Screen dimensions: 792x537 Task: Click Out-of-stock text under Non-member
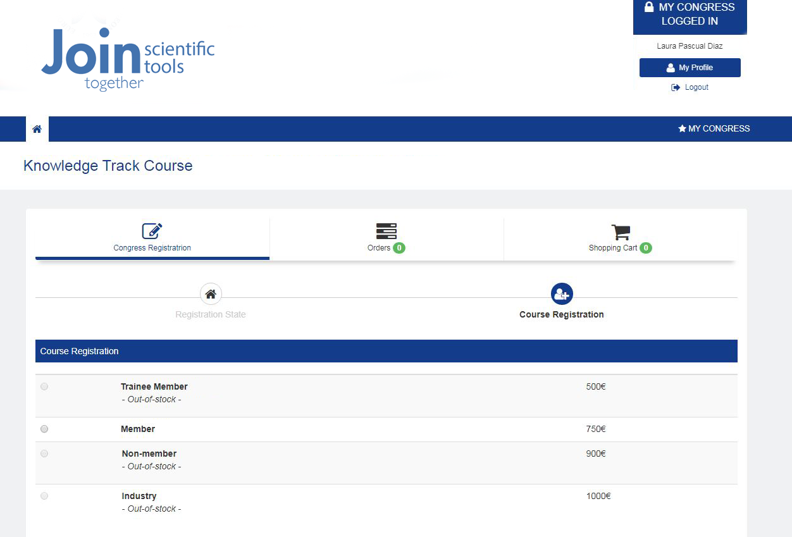(152, 466)
